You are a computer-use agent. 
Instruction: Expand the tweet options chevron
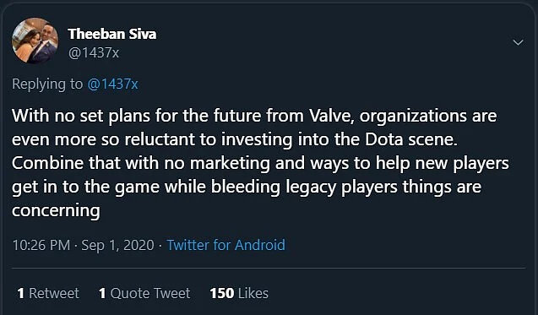tap(518, 42)
